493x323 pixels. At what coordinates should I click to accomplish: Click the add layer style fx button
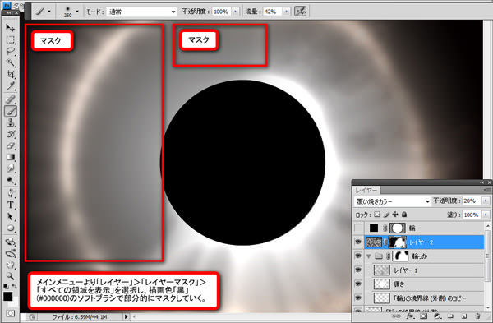(410, 316)
